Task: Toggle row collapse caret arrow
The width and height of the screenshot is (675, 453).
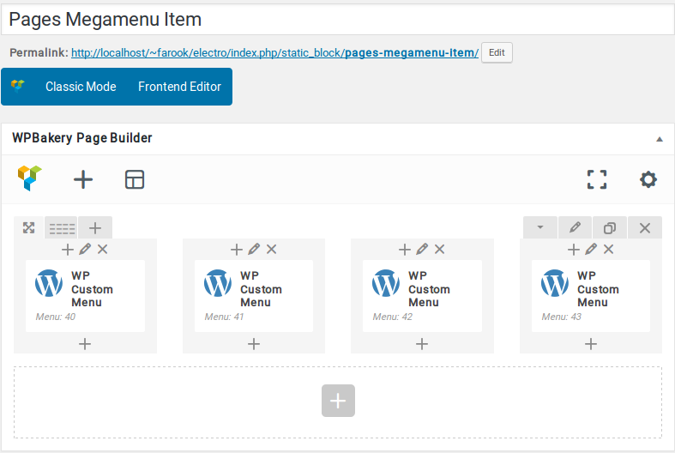Action: pyautogui.click(x=540, y=227)
